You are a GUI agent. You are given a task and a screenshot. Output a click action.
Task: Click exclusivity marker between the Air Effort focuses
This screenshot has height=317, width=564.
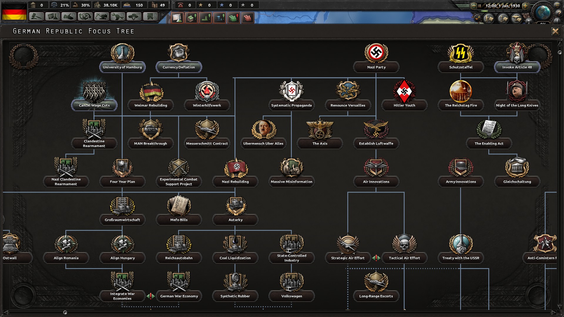point(376,258)
